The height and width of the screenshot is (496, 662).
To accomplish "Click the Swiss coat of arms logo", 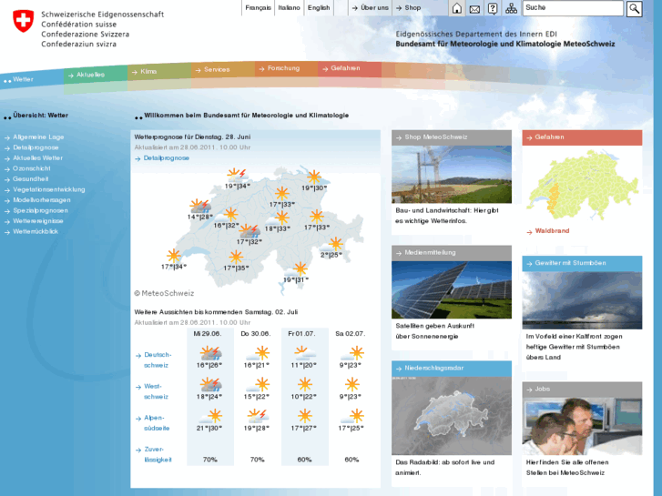I will pyautogui.click(x=24, y=21).
